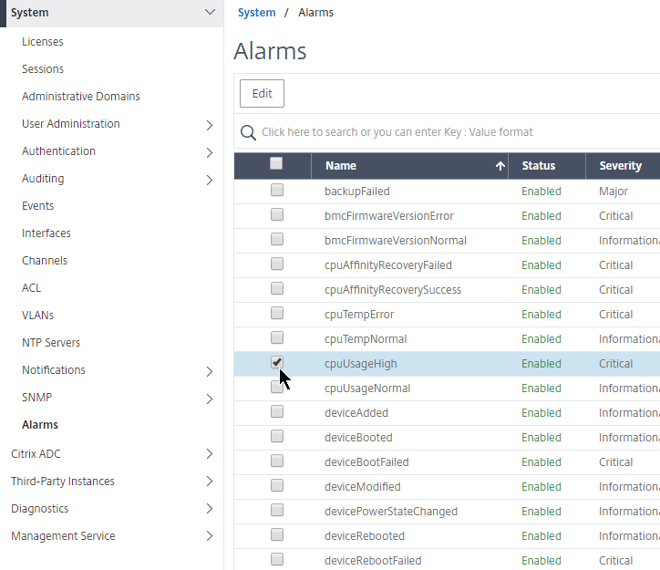Go to Events page
Image resolution: width=660 pixels, height=570 pixels.
pos(38,206)
